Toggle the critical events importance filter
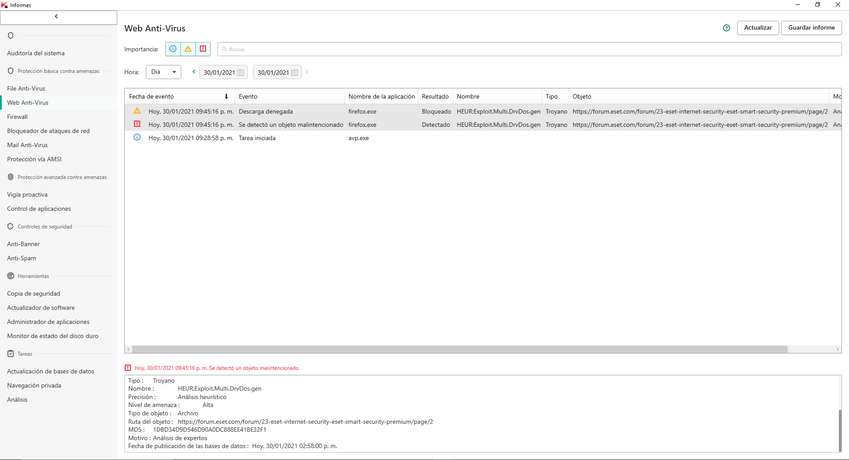Viewport: 849px width, 460px height. [203, 49]
